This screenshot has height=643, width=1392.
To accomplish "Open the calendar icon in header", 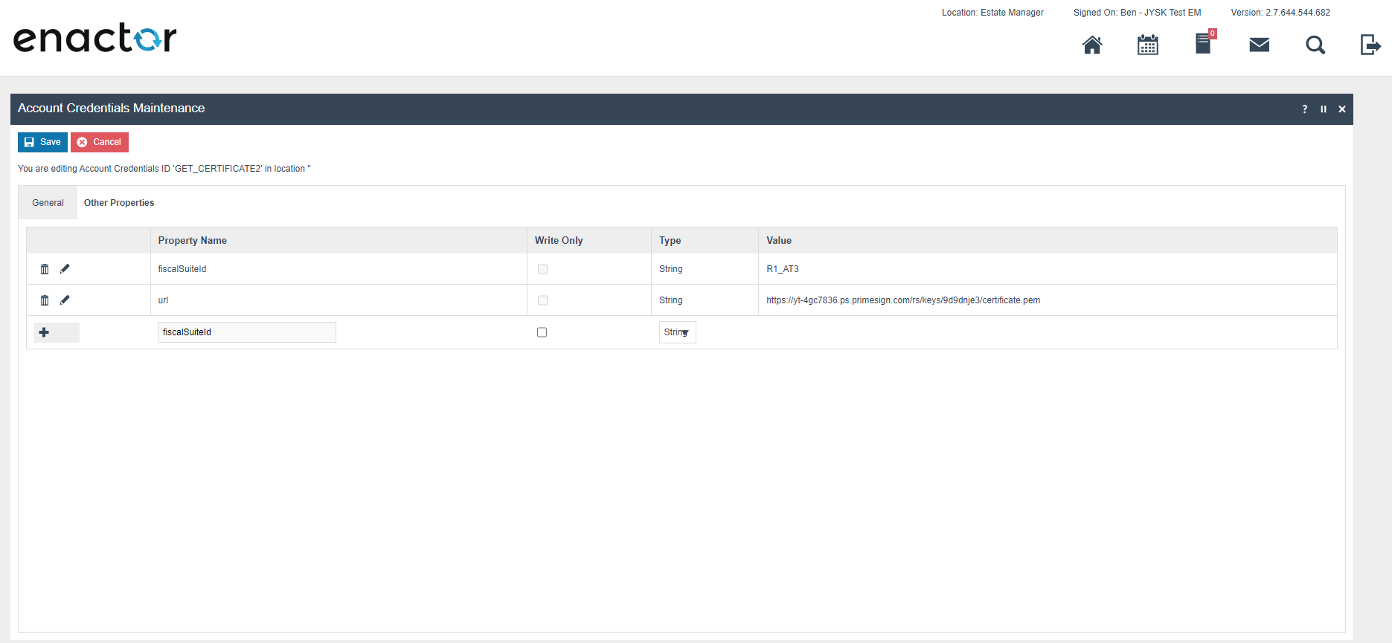I will [1147, 45].
